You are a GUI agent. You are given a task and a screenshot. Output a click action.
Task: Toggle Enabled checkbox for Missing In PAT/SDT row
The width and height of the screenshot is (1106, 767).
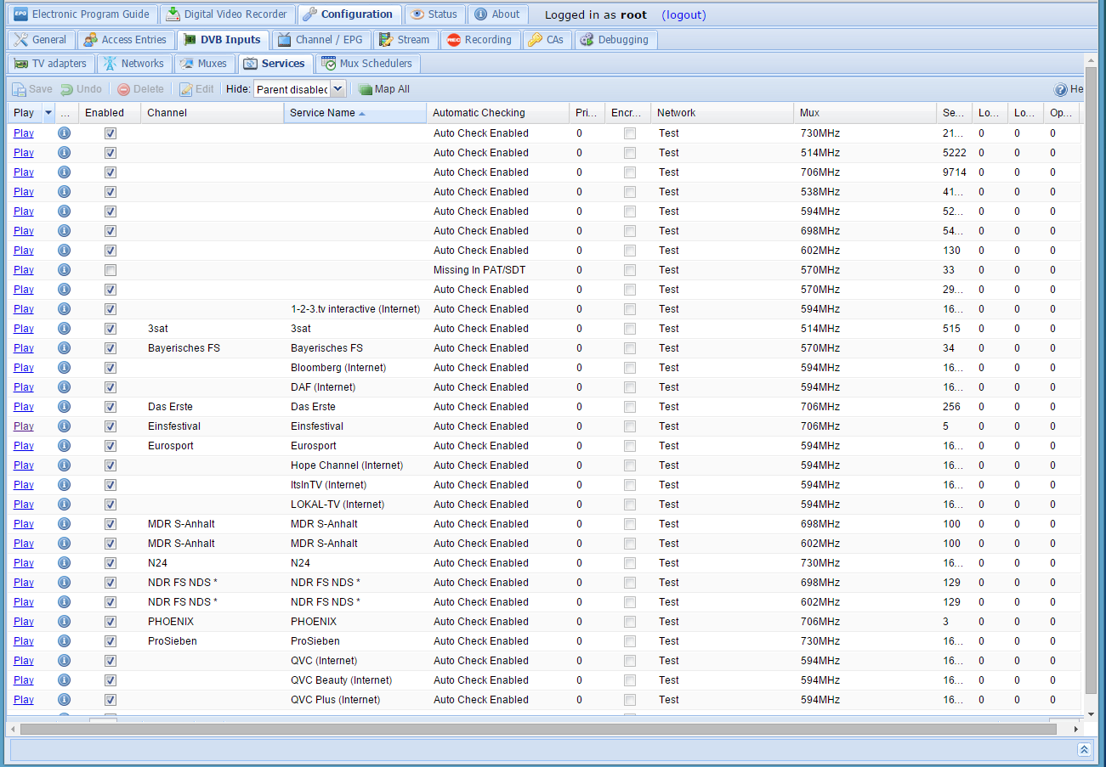(x=111, y=270)
